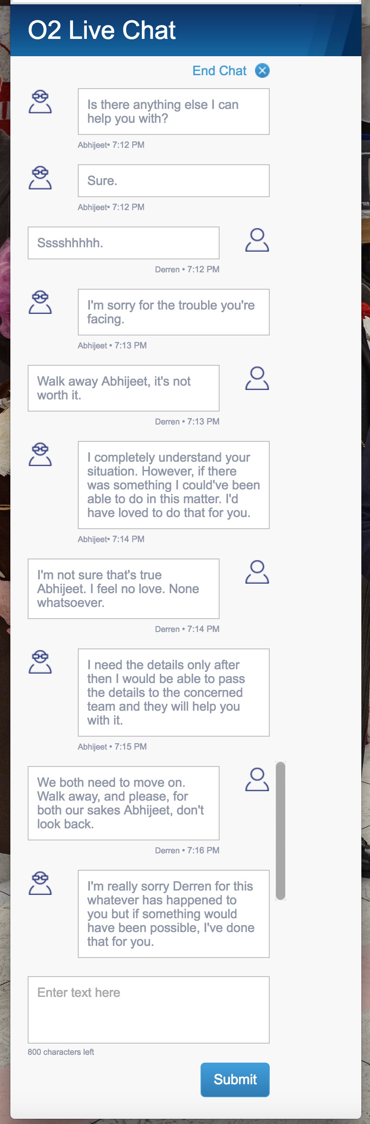Click agent avatar beside 'I completely understand' message
370x1124 pixels.
pyautogui.click(x=40, y=454)
